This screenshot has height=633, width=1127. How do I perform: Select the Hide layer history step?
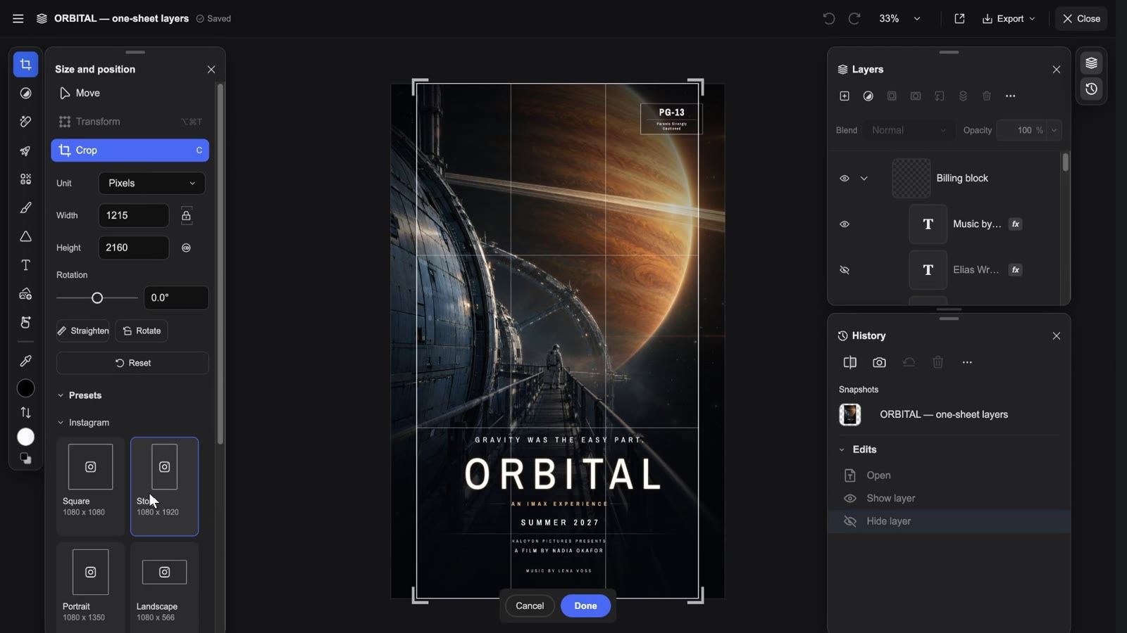click(x=949, y=521)
